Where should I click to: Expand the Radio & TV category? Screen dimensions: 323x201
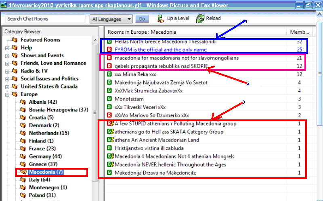point(7,72)
